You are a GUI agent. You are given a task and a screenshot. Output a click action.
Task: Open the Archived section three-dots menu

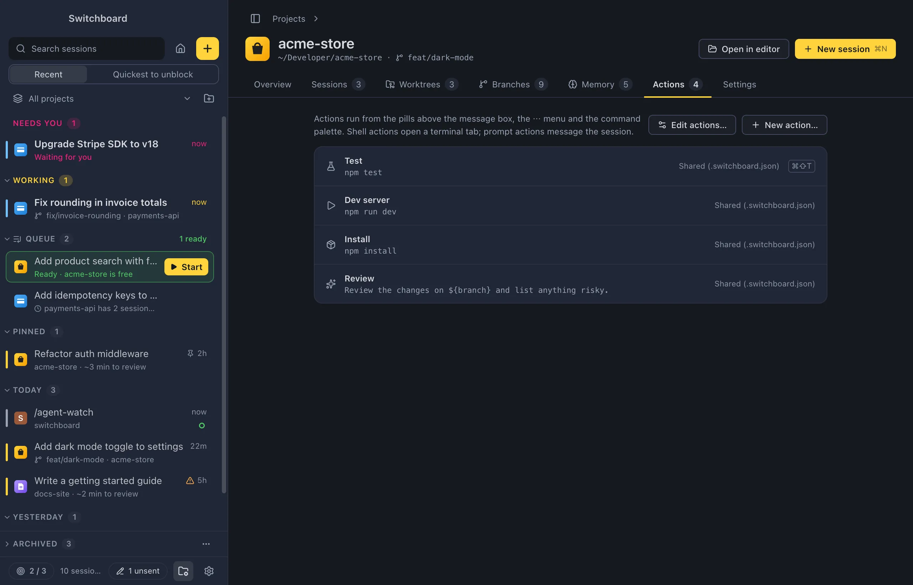coord(206,544)
